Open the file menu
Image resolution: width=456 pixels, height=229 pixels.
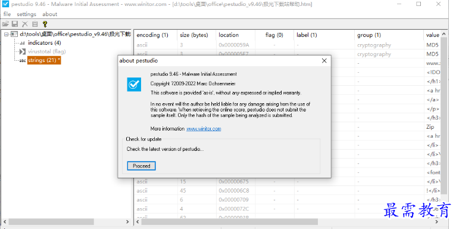(x=7, y=14)
